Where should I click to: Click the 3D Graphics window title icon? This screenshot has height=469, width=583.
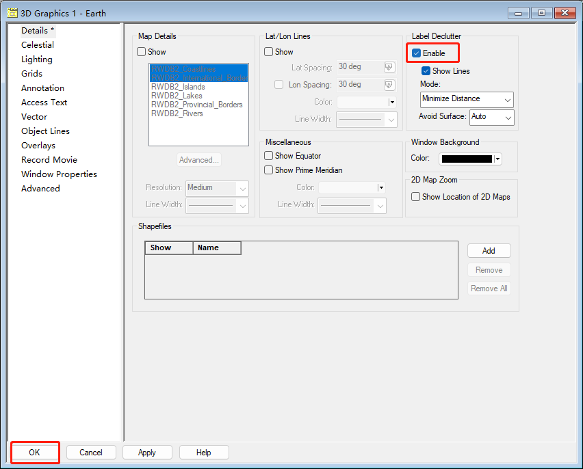pyautogui.click(x=12, y=13)
